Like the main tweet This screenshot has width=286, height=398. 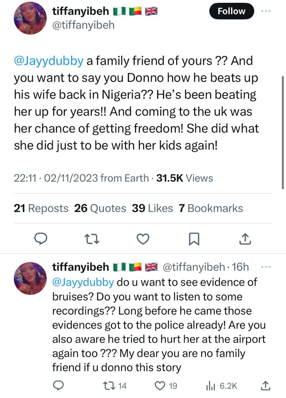coord(142,240)
